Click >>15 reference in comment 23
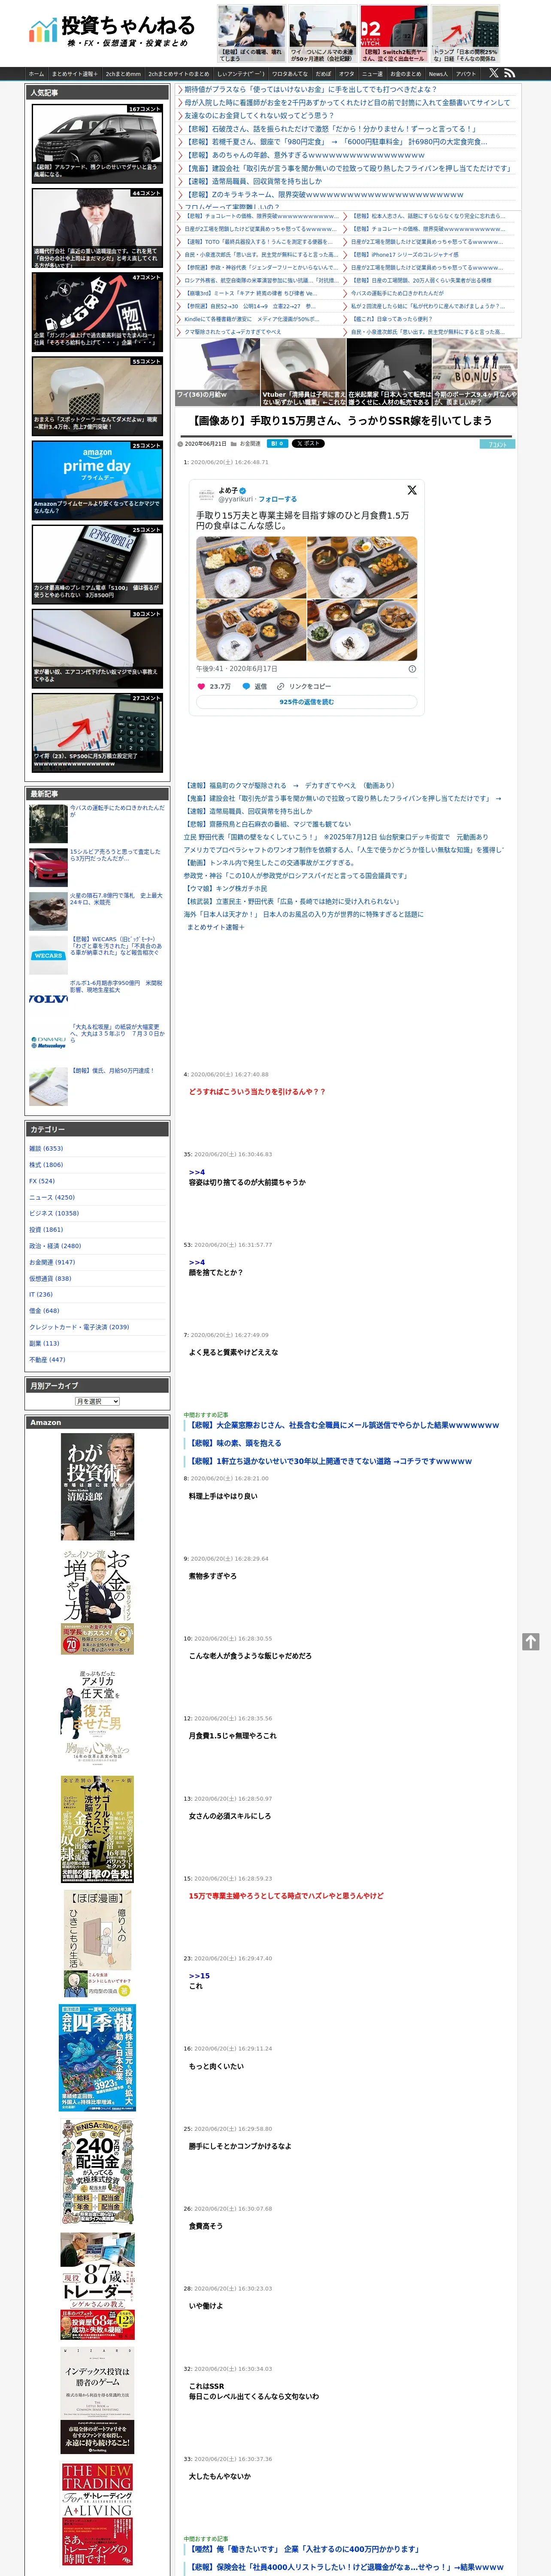Viewport: 551px width, 2576px height. click(x=199, y=1975)
